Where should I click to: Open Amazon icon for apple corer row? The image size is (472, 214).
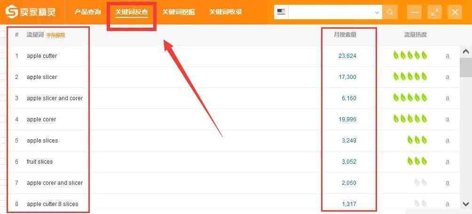click(448, 119)
